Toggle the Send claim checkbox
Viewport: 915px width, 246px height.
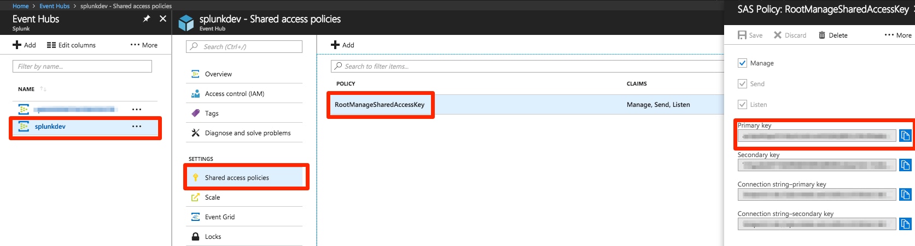pos(742,84)
